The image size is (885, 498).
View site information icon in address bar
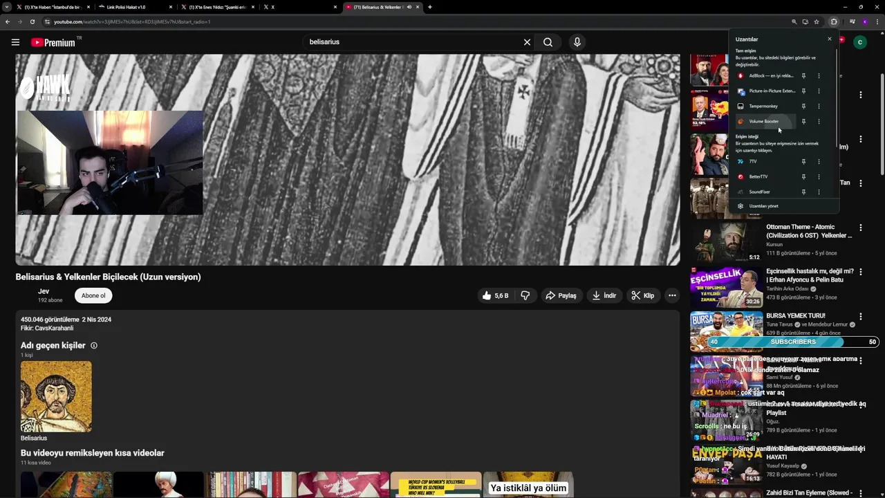[47, 21]
